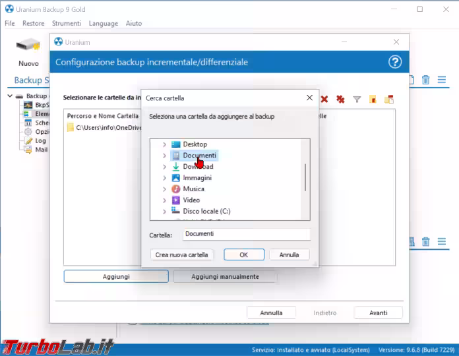Click the folder tree vertical scrollbar
The width and height of the screenshot is (459, 356).
point(305,177)
